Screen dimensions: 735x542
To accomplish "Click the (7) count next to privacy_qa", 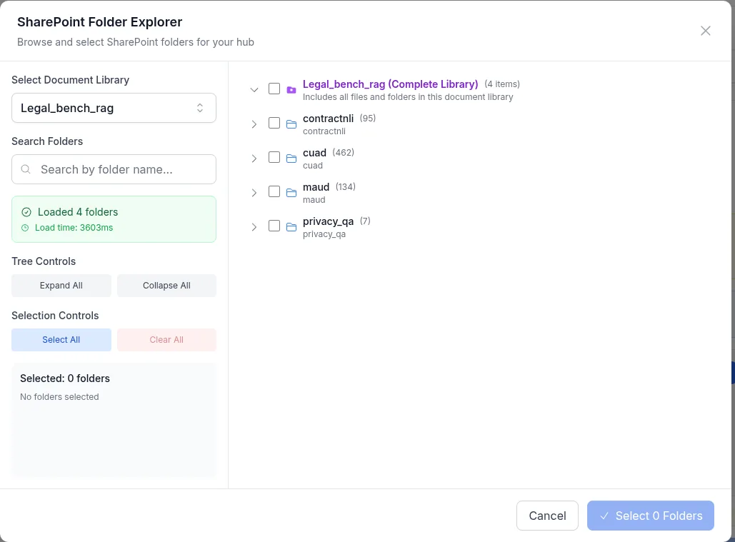I will [x=365, y=221].
